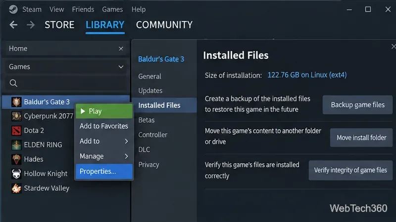This screenshot has height=222, width=396.
Task: Go forward with the right arrow
Action: coord(31,25)
